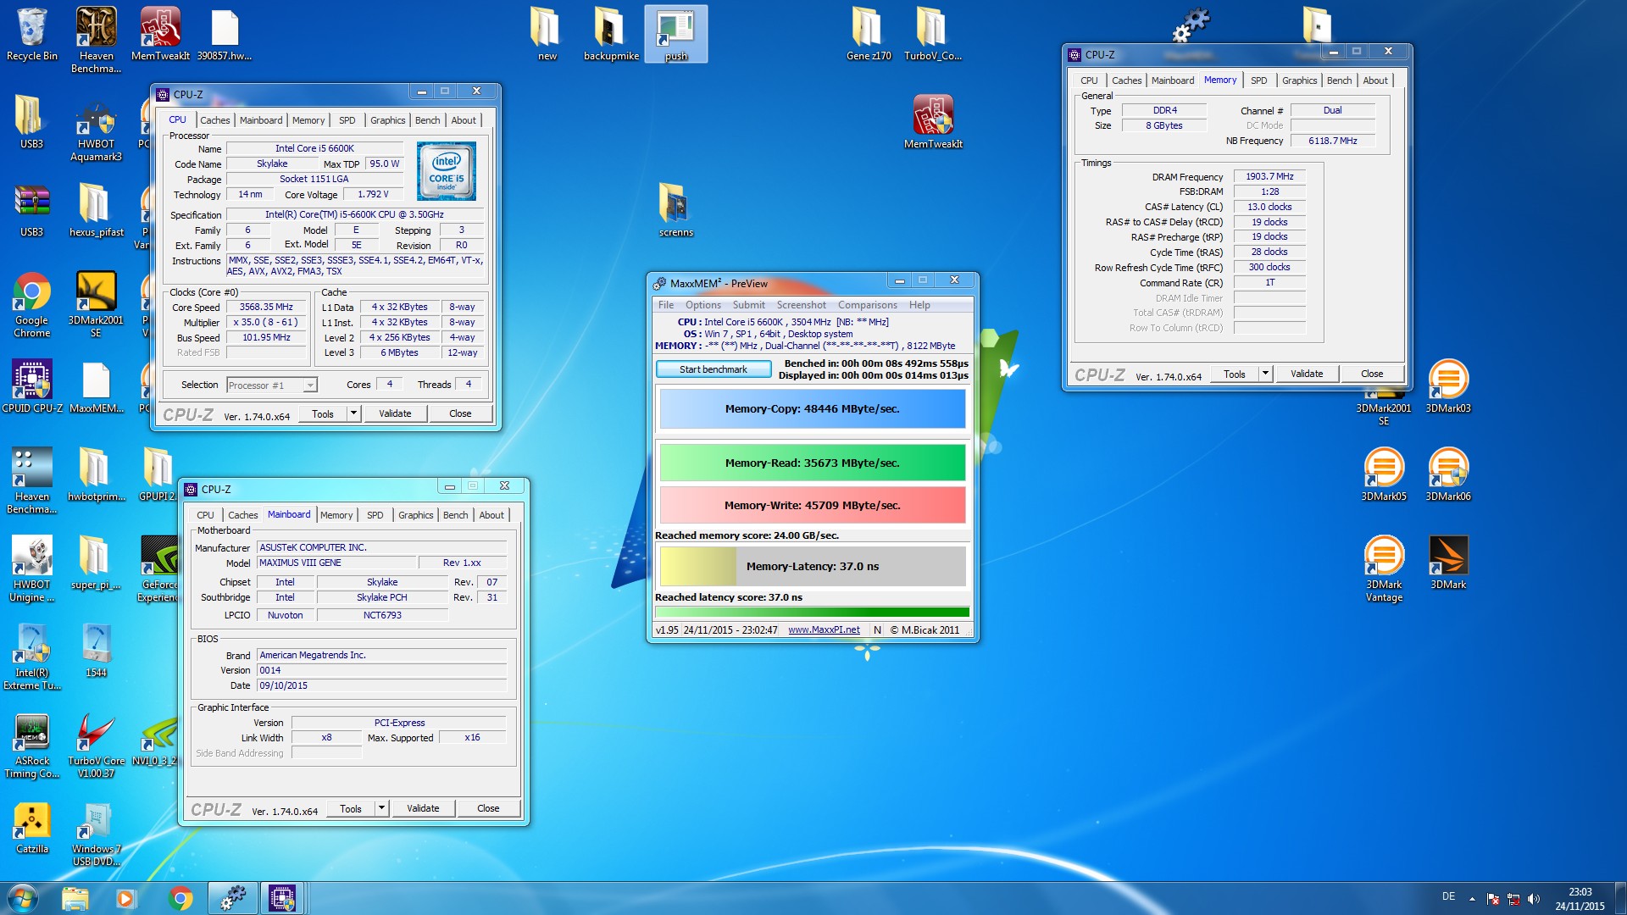The height and width of the screenshot is (915, 1627).
Task: Launch Intel Extreme Tuning shortcut
Action: (32, 657)
